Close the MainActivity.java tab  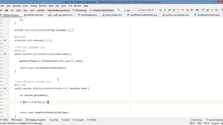pos(21,15)
